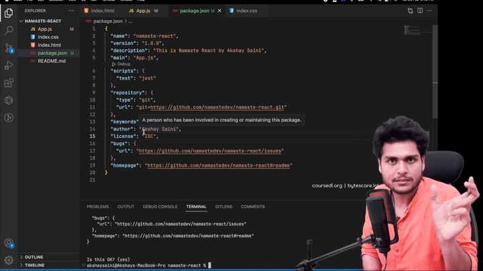Image resolution: width=483 pixels, height=271 pixels.
Task: Open the Search view icon
Action: 9,30
